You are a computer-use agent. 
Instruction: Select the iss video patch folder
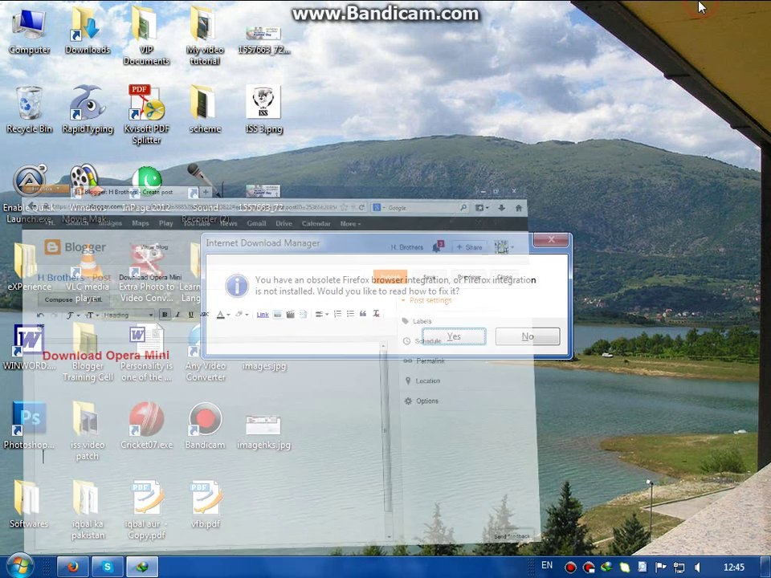click(x=87, y=430)
